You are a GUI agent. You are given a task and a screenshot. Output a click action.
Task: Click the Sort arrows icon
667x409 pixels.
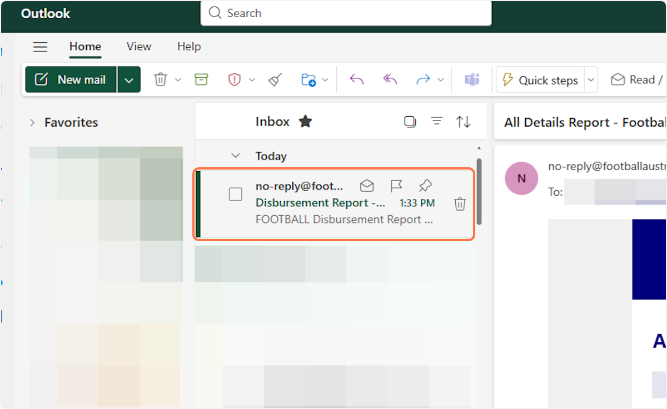[464, 122]
